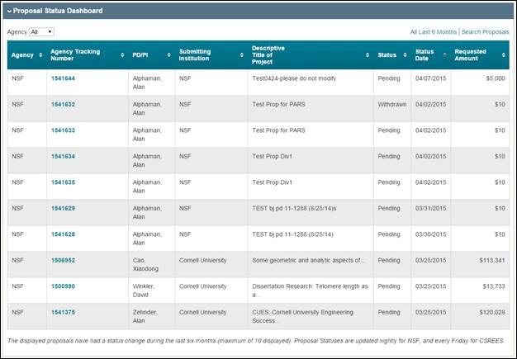Open the Search Proposals link

[x=485, y=32]
